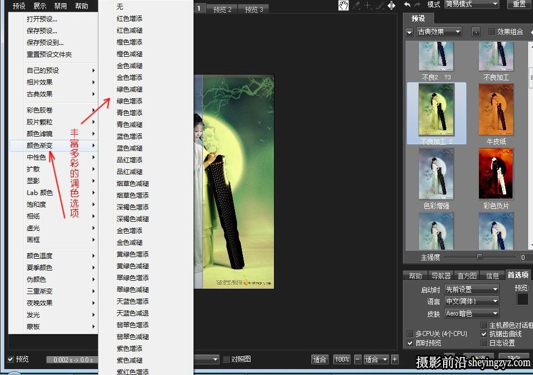Switch to the 导航器 tab
This screenshot has height=375, width=533.
[441, 276]
